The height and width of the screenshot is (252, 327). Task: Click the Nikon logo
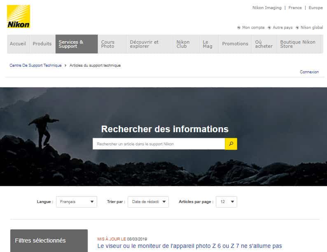pyautogui.click(x=19, y=16)
